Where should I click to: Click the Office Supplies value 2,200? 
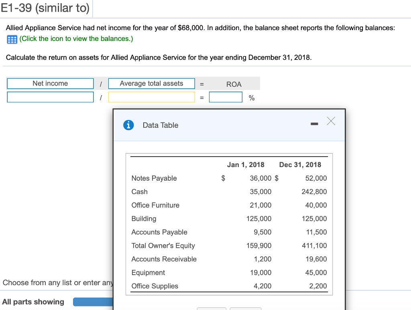click(x=318, y=286)
